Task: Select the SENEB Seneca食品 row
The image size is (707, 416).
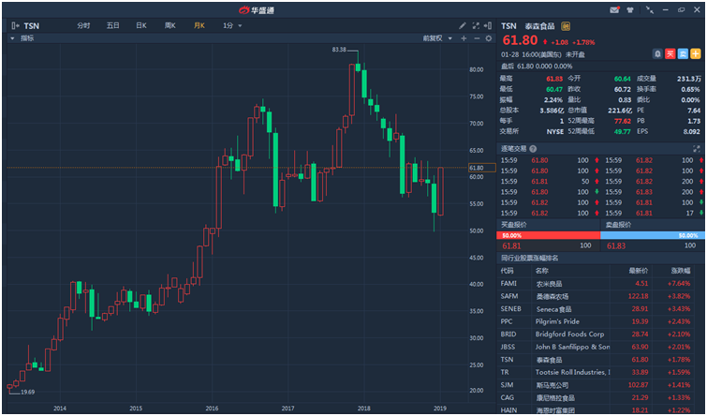Action: [600, 309]
